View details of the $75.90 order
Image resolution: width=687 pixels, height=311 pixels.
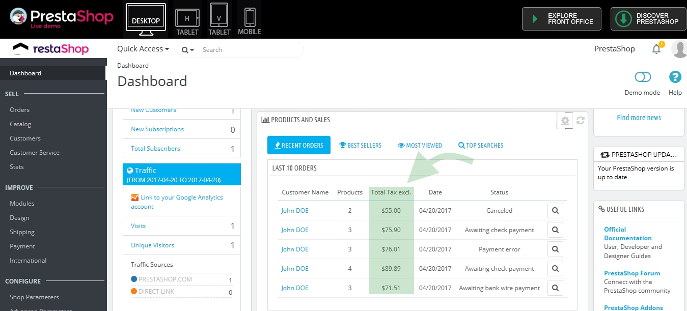click(555, 230)
